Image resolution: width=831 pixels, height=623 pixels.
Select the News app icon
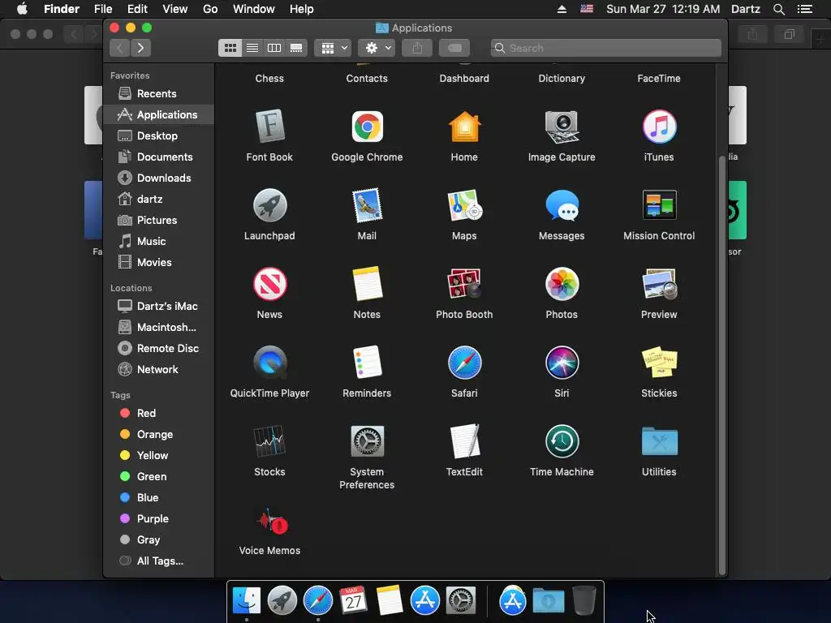[x=269, y=284]
